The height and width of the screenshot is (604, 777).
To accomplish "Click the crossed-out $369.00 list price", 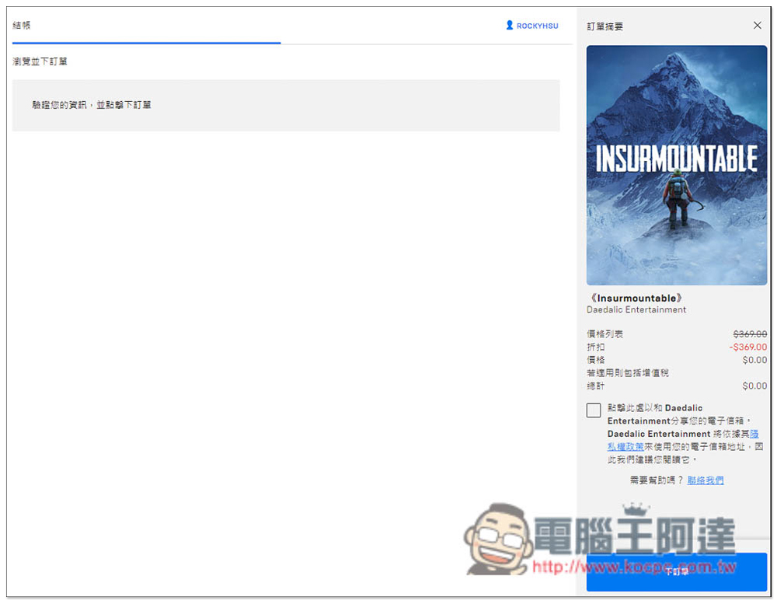I will [x=750, y=334].
